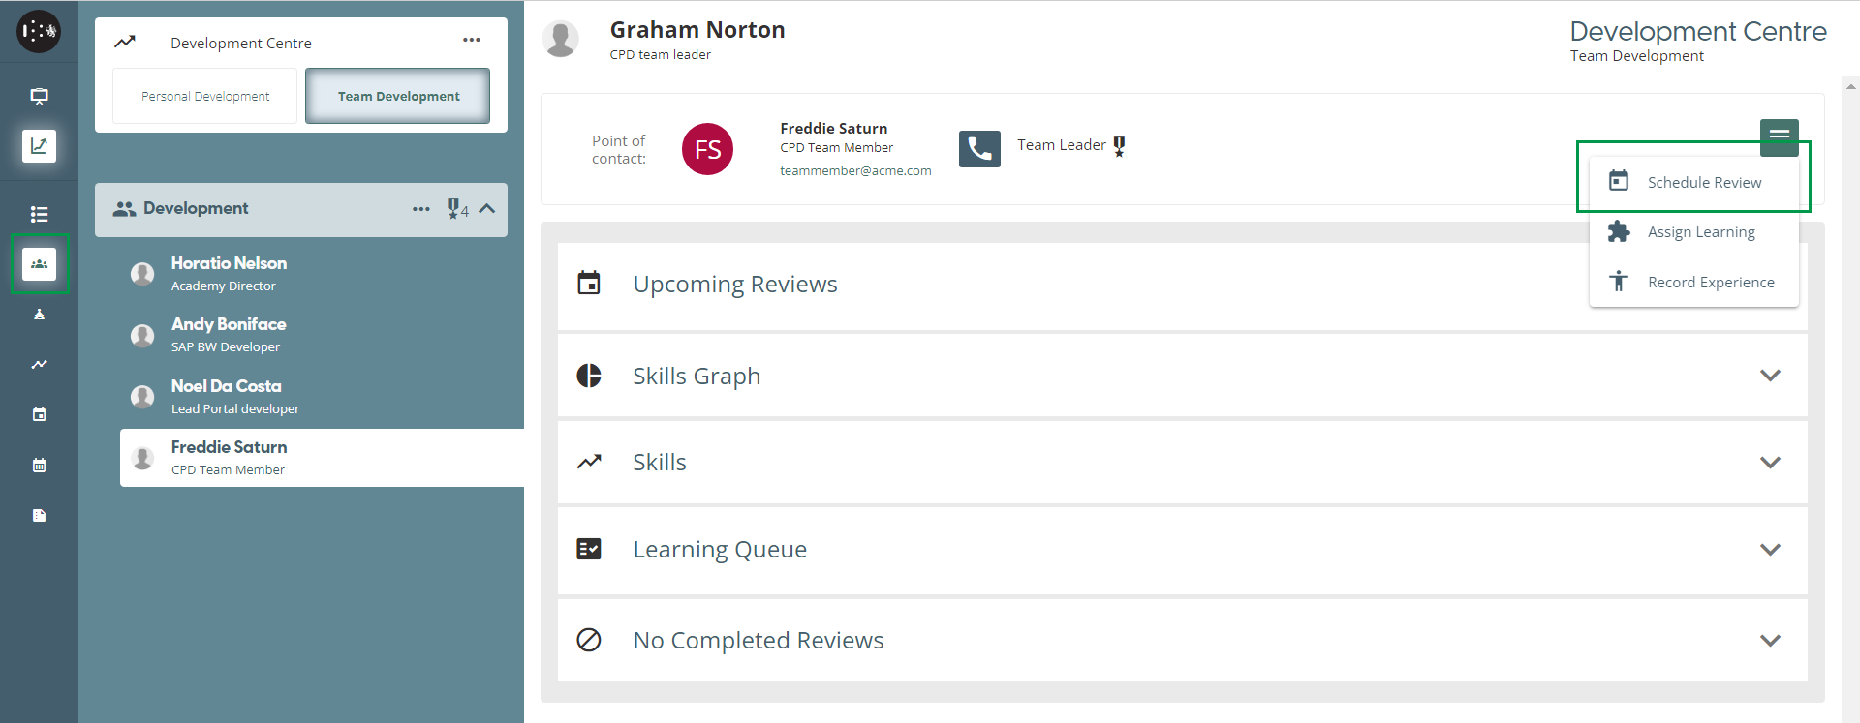Select the team group sidebar icon
The width and height of the screenshot is (1860, 723).
39,264
